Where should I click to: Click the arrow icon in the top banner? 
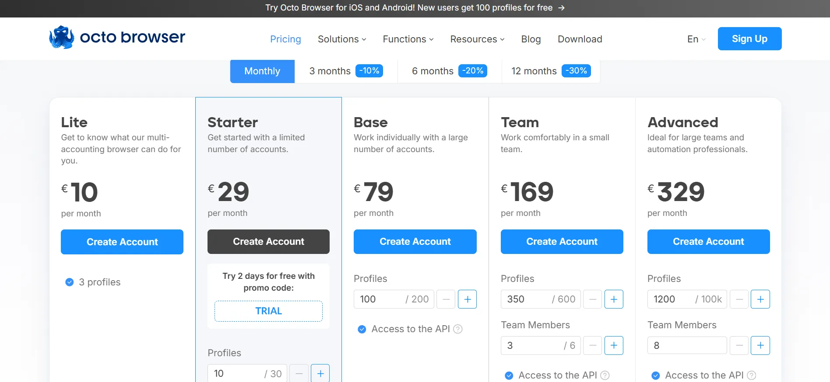coord(561,8)
